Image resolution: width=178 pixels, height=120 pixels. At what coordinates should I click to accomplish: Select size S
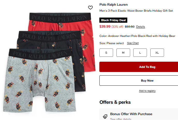(106, 53)
